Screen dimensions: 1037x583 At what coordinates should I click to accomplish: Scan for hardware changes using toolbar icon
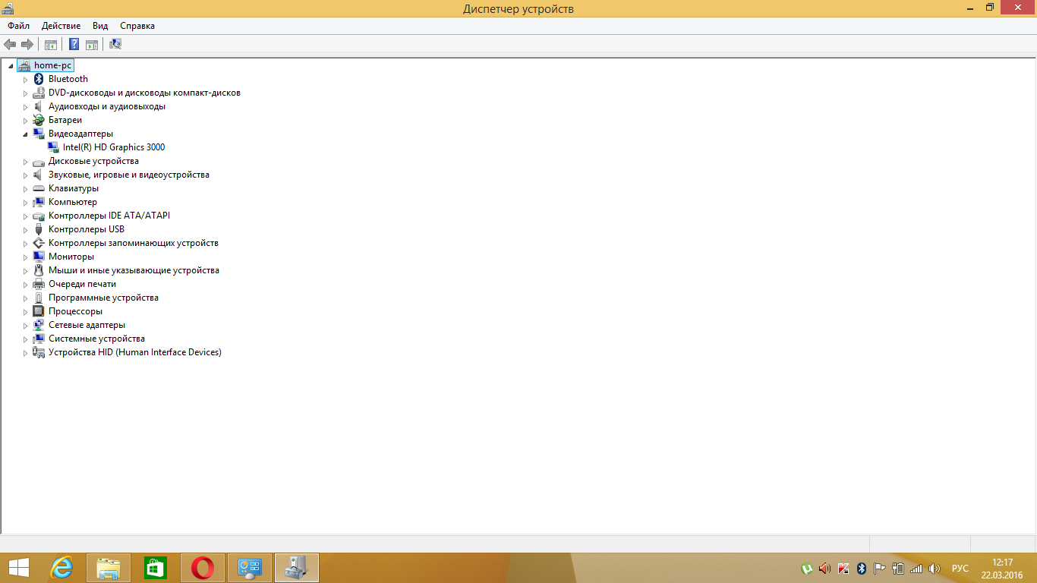115,44
